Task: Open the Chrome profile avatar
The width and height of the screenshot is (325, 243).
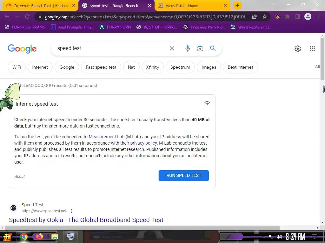Action: [308, 16]
